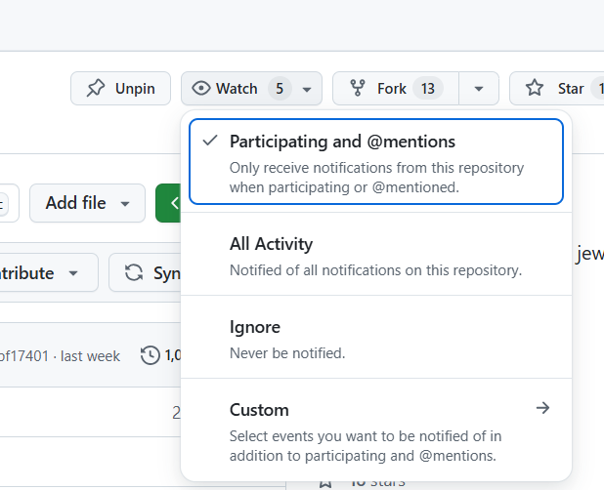Click the Fork count badge showing 13

point(427,89)
